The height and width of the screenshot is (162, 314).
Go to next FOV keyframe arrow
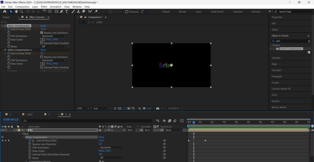click(9, 140)
